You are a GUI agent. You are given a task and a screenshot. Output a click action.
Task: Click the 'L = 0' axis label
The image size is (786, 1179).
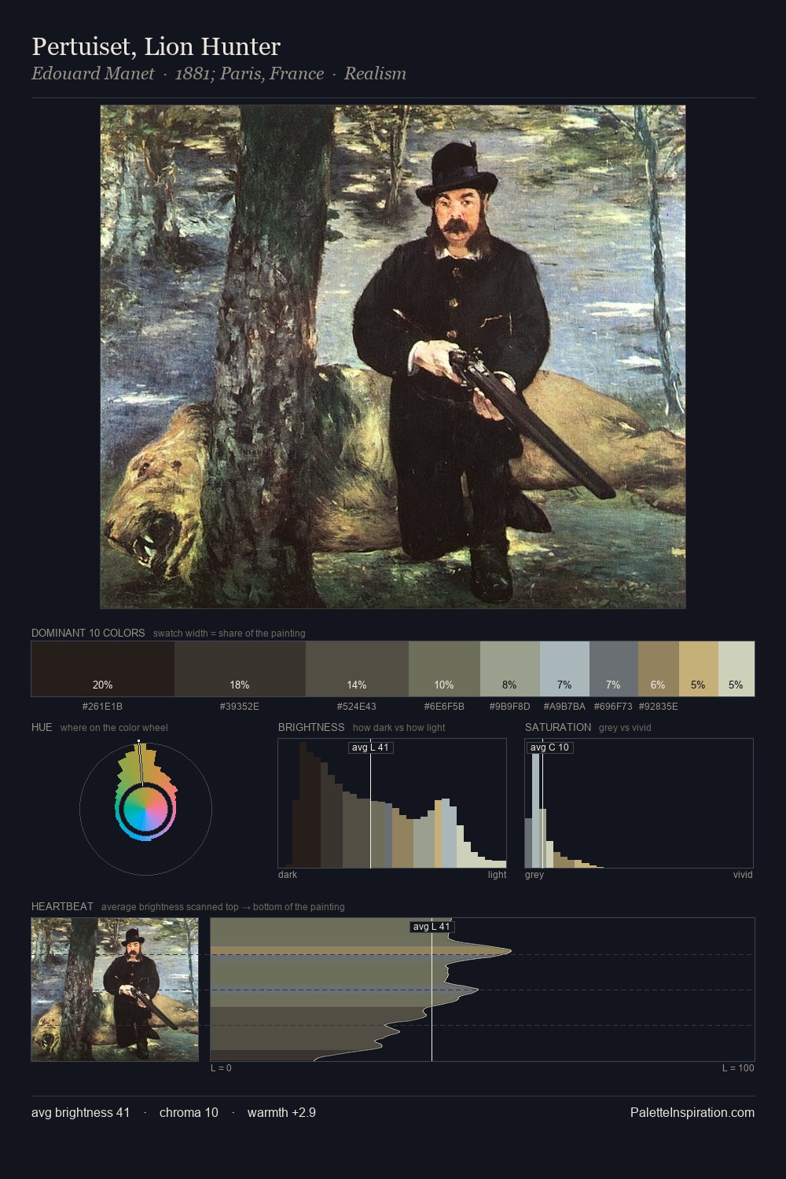[x=221, y=1068]
